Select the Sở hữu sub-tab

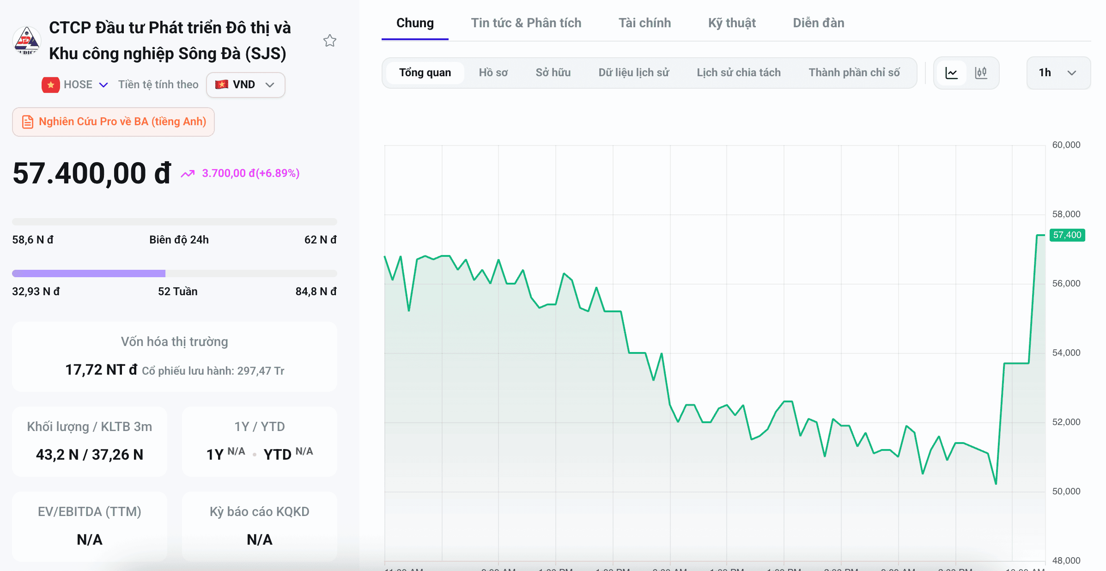553,73
